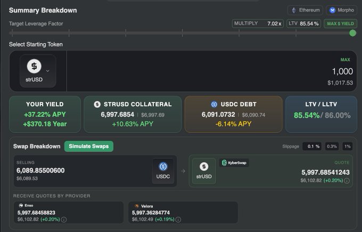Click the KyberSwap logo icon
The height and width of the screenshot is (232, 362).
point(224,163)
